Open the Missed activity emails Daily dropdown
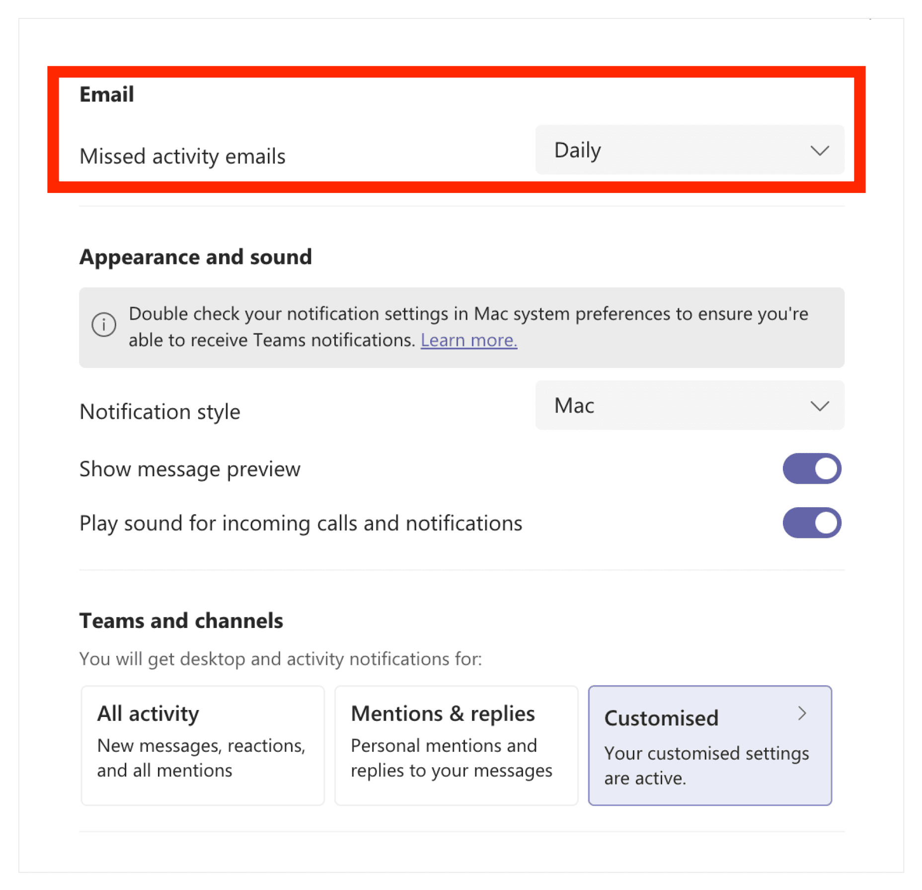 coord(689,150)
